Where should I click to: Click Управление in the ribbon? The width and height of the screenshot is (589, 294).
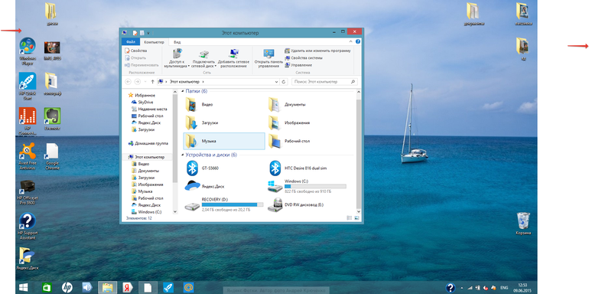pos(298,65)
